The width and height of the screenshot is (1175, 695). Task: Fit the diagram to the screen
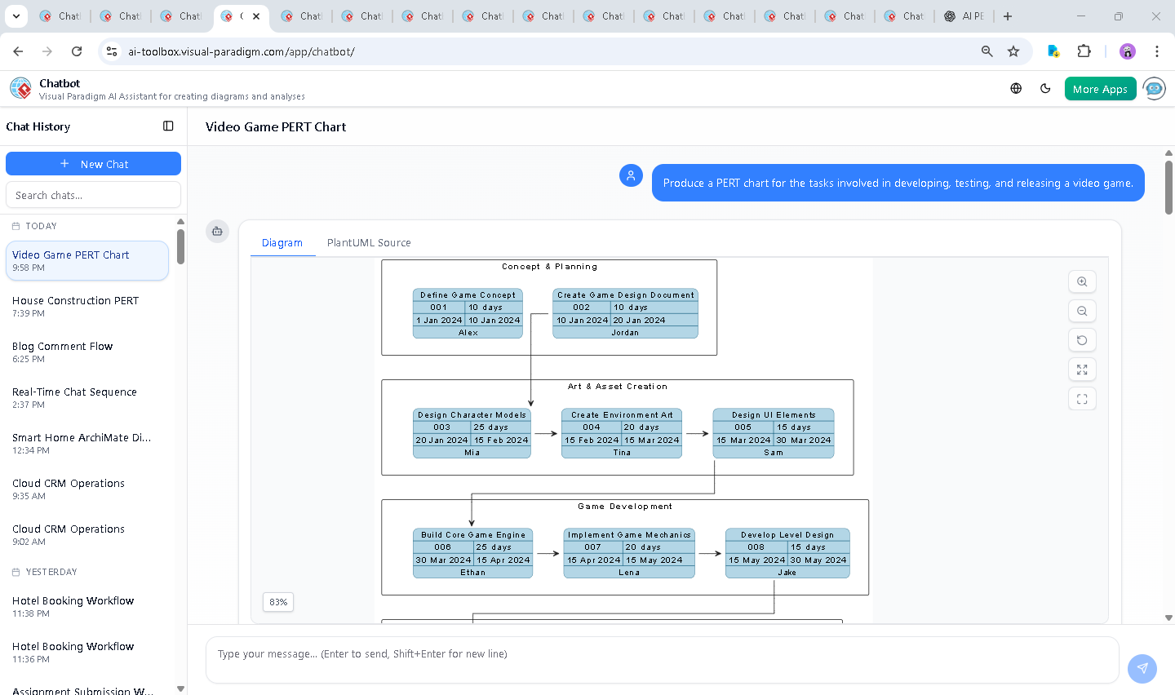click(1082, 398)
